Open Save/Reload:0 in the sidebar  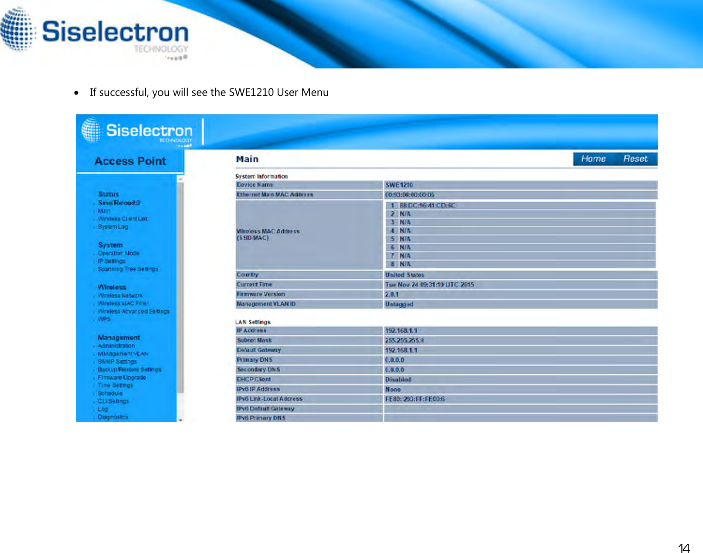[x=119, y=203]
